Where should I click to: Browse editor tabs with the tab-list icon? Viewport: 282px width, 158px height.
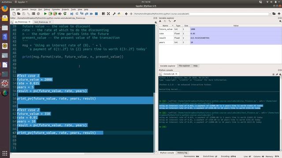tap(12, 22)
